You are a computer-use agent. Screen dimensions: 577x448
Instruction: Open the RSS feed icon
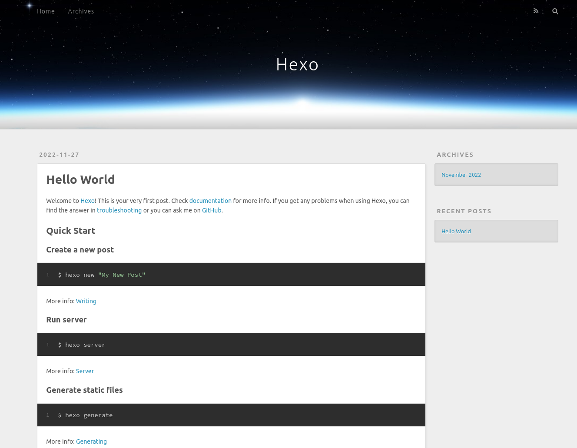click(536, 11)
